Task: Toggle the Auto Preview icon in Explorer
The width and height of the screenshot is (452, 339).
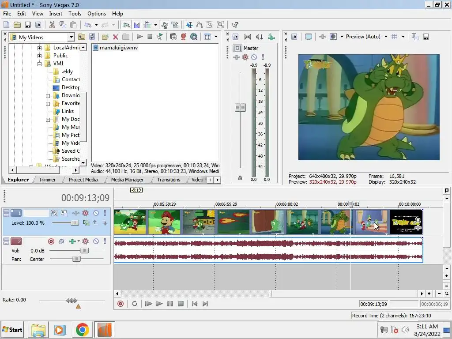Action: (160, 37)
